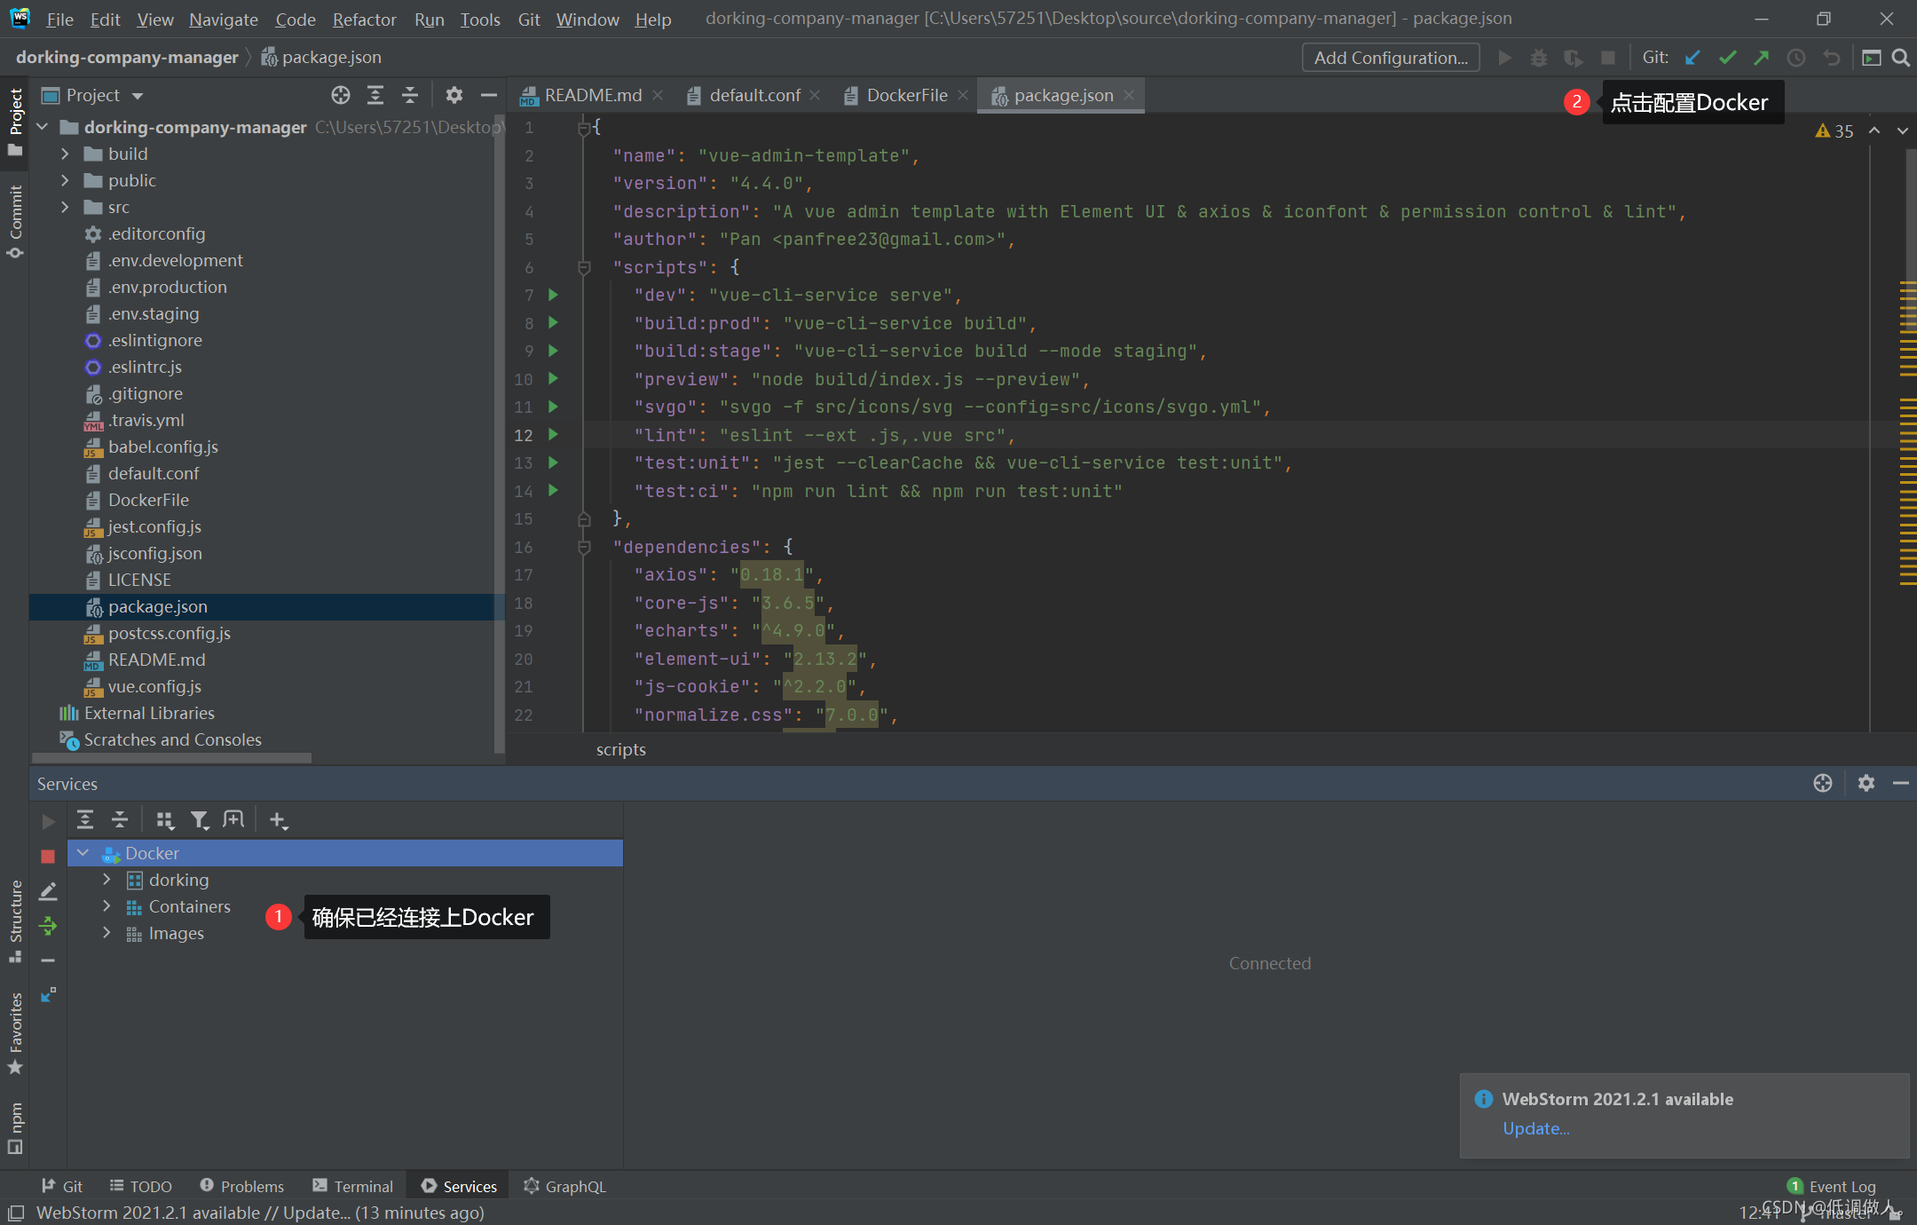
Task: Open the Tools menu
Action: point(480,19)
